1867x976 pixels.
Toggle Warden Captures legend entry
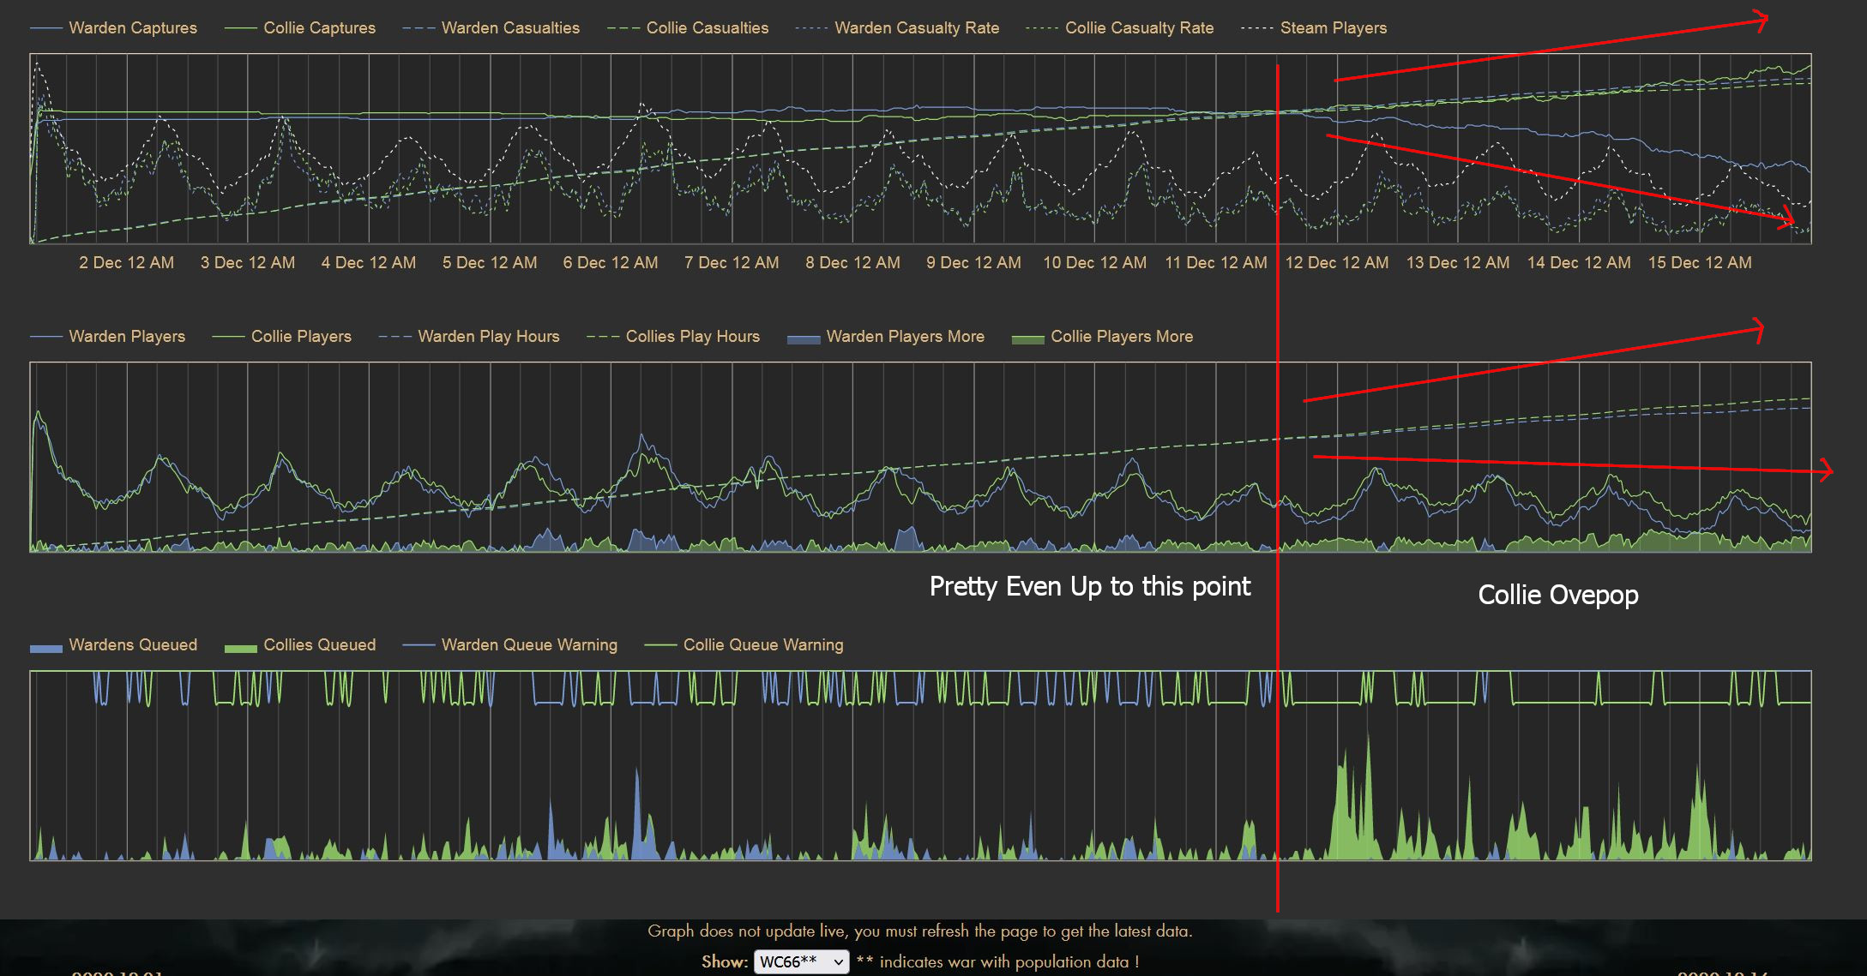pos(132,28)
